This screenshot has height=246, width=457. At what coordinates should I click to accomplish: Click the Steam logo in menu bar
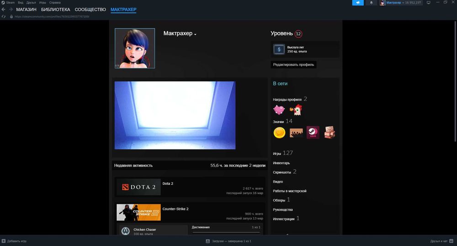(x=3, y=2)
